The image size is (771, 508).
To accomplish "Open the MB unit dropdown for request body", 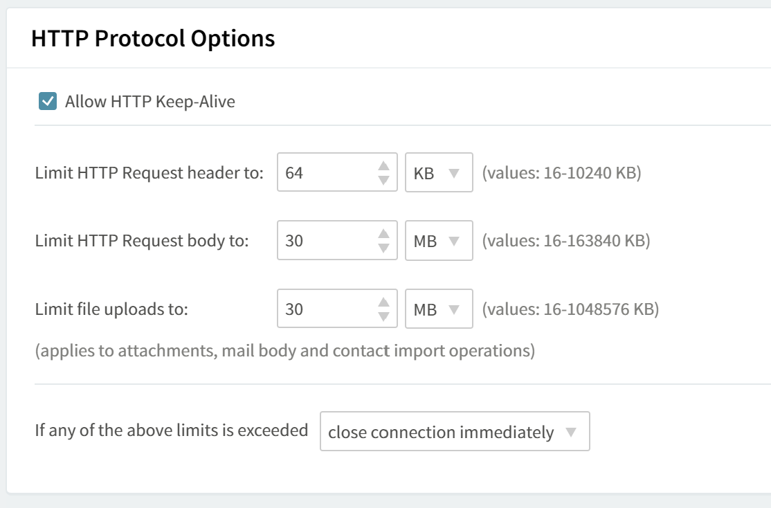I will click(x=439, y=240).
